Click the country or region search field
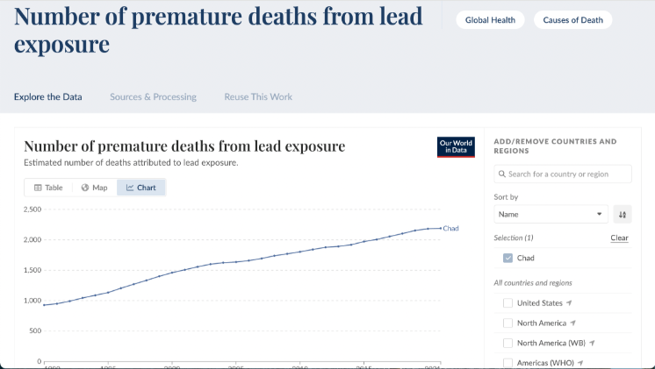Image resolution: width=655 pixels, height=369 pixels. [566, 174]
